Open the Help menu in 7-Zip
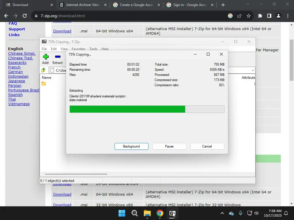Image resolution: width=294 pixels, height=220 pixels. (x=105, y=49)
